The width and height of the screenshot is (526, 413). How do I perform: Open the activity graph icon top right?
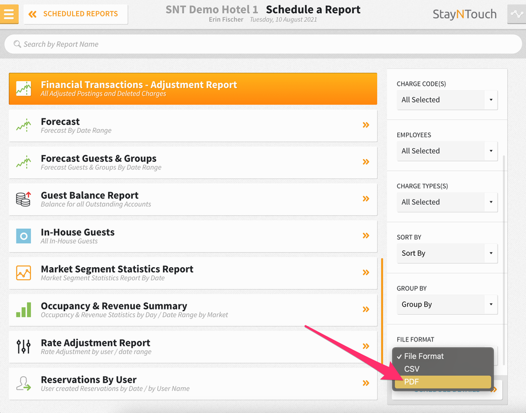(x=517, y=14)
